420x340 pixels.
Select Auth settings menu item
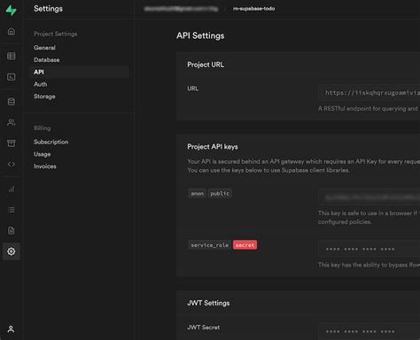pos(41,84)
